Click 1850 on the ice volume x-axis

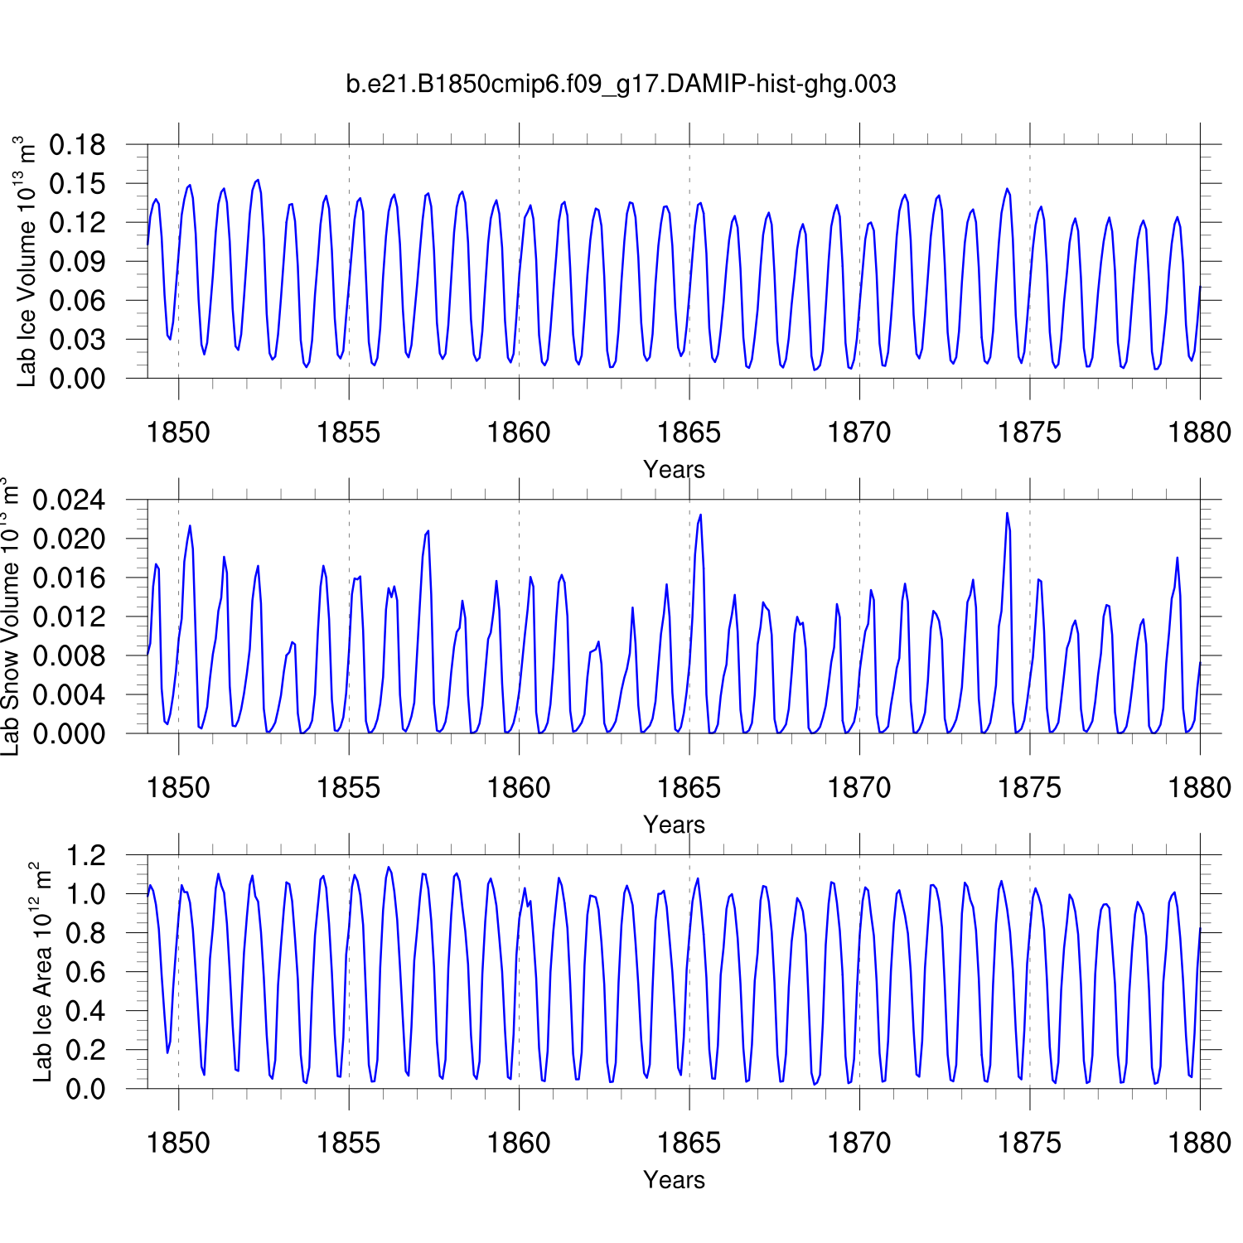tap(178, 432)
